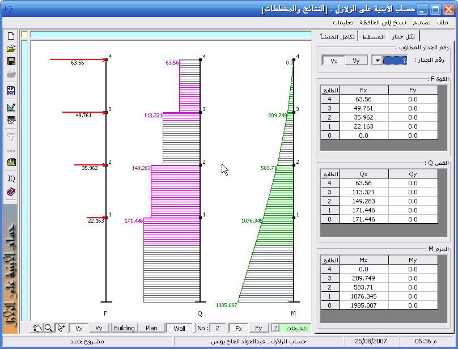Toggle the Vy button in right panel
The image size is (458, 349).
pos(356,61)
